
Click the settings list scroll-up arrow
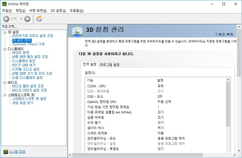228,80
